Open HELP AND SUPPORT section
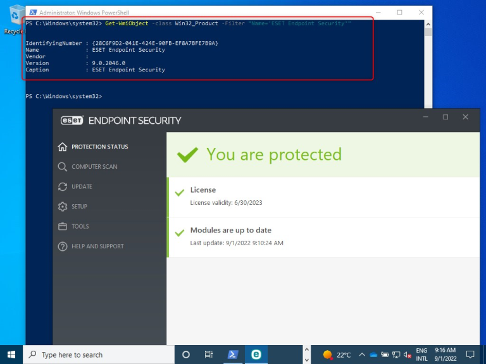This screenshot has height=364, width=486. click(x=97, y=246)
